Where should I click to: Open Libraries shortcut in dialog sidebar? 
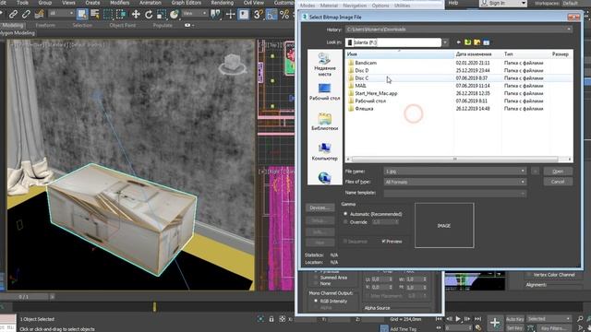tap(324, 122)
